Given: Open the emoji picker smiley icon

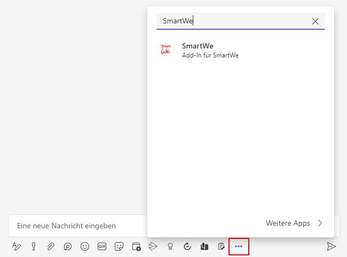Looking at the screenshot, I should point(85,246).
